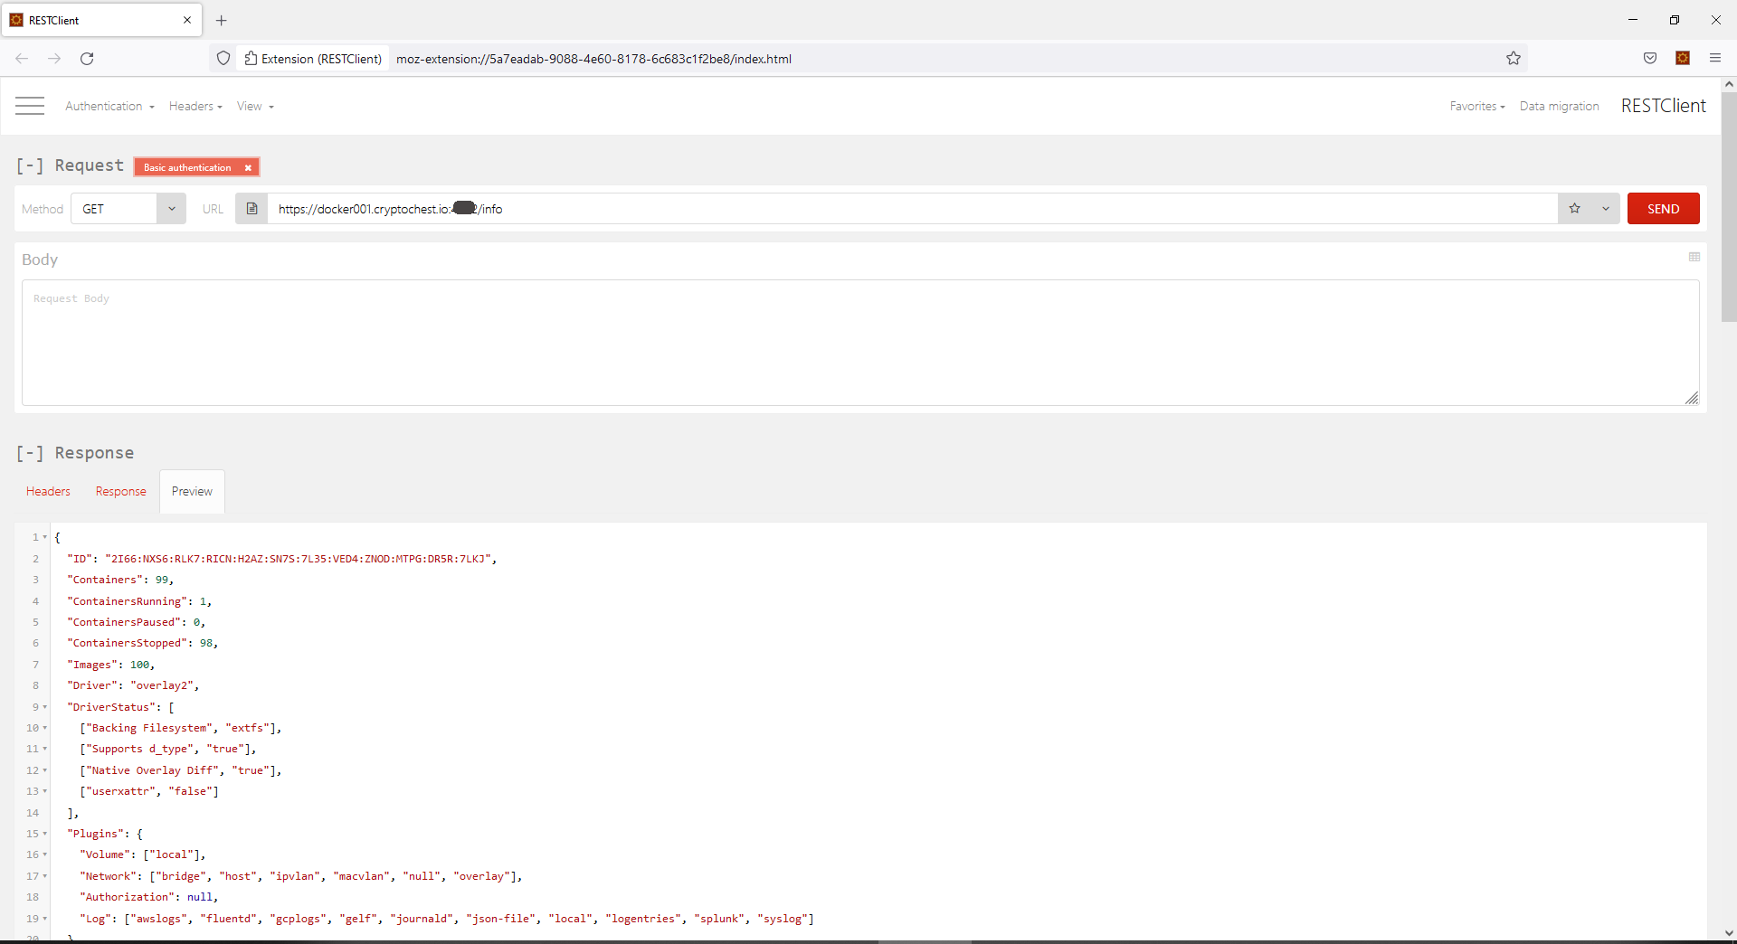Open a new browser tab
Image resolution: width=1737 pixels, height=944 pixels.
point(221,20)
